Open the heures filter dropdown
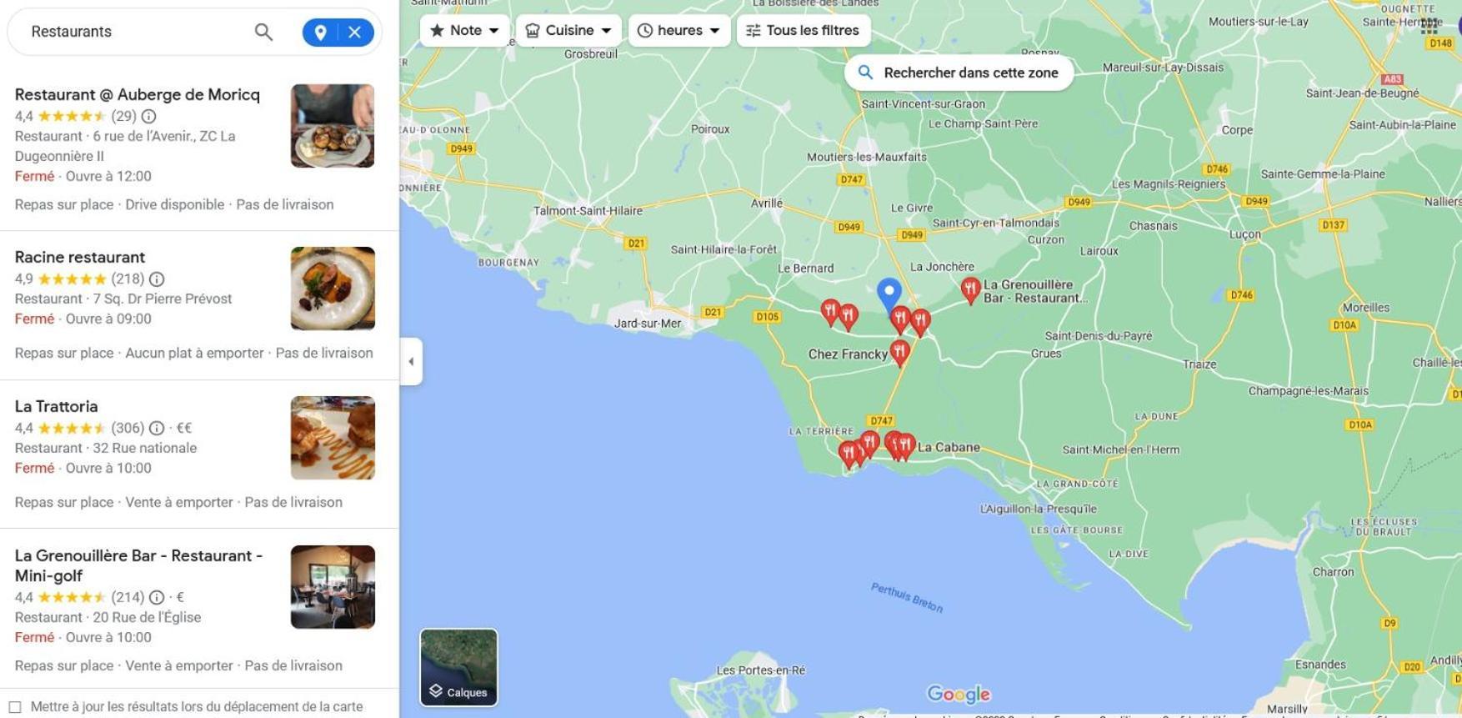This screenshot has height=718, width=1462. pyautogui.click(x=679, y=30)
